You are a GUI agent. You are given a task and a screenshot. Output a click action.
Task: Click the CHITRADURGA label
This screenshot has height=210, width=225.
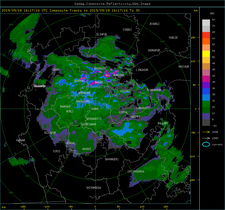coord(136,172)
